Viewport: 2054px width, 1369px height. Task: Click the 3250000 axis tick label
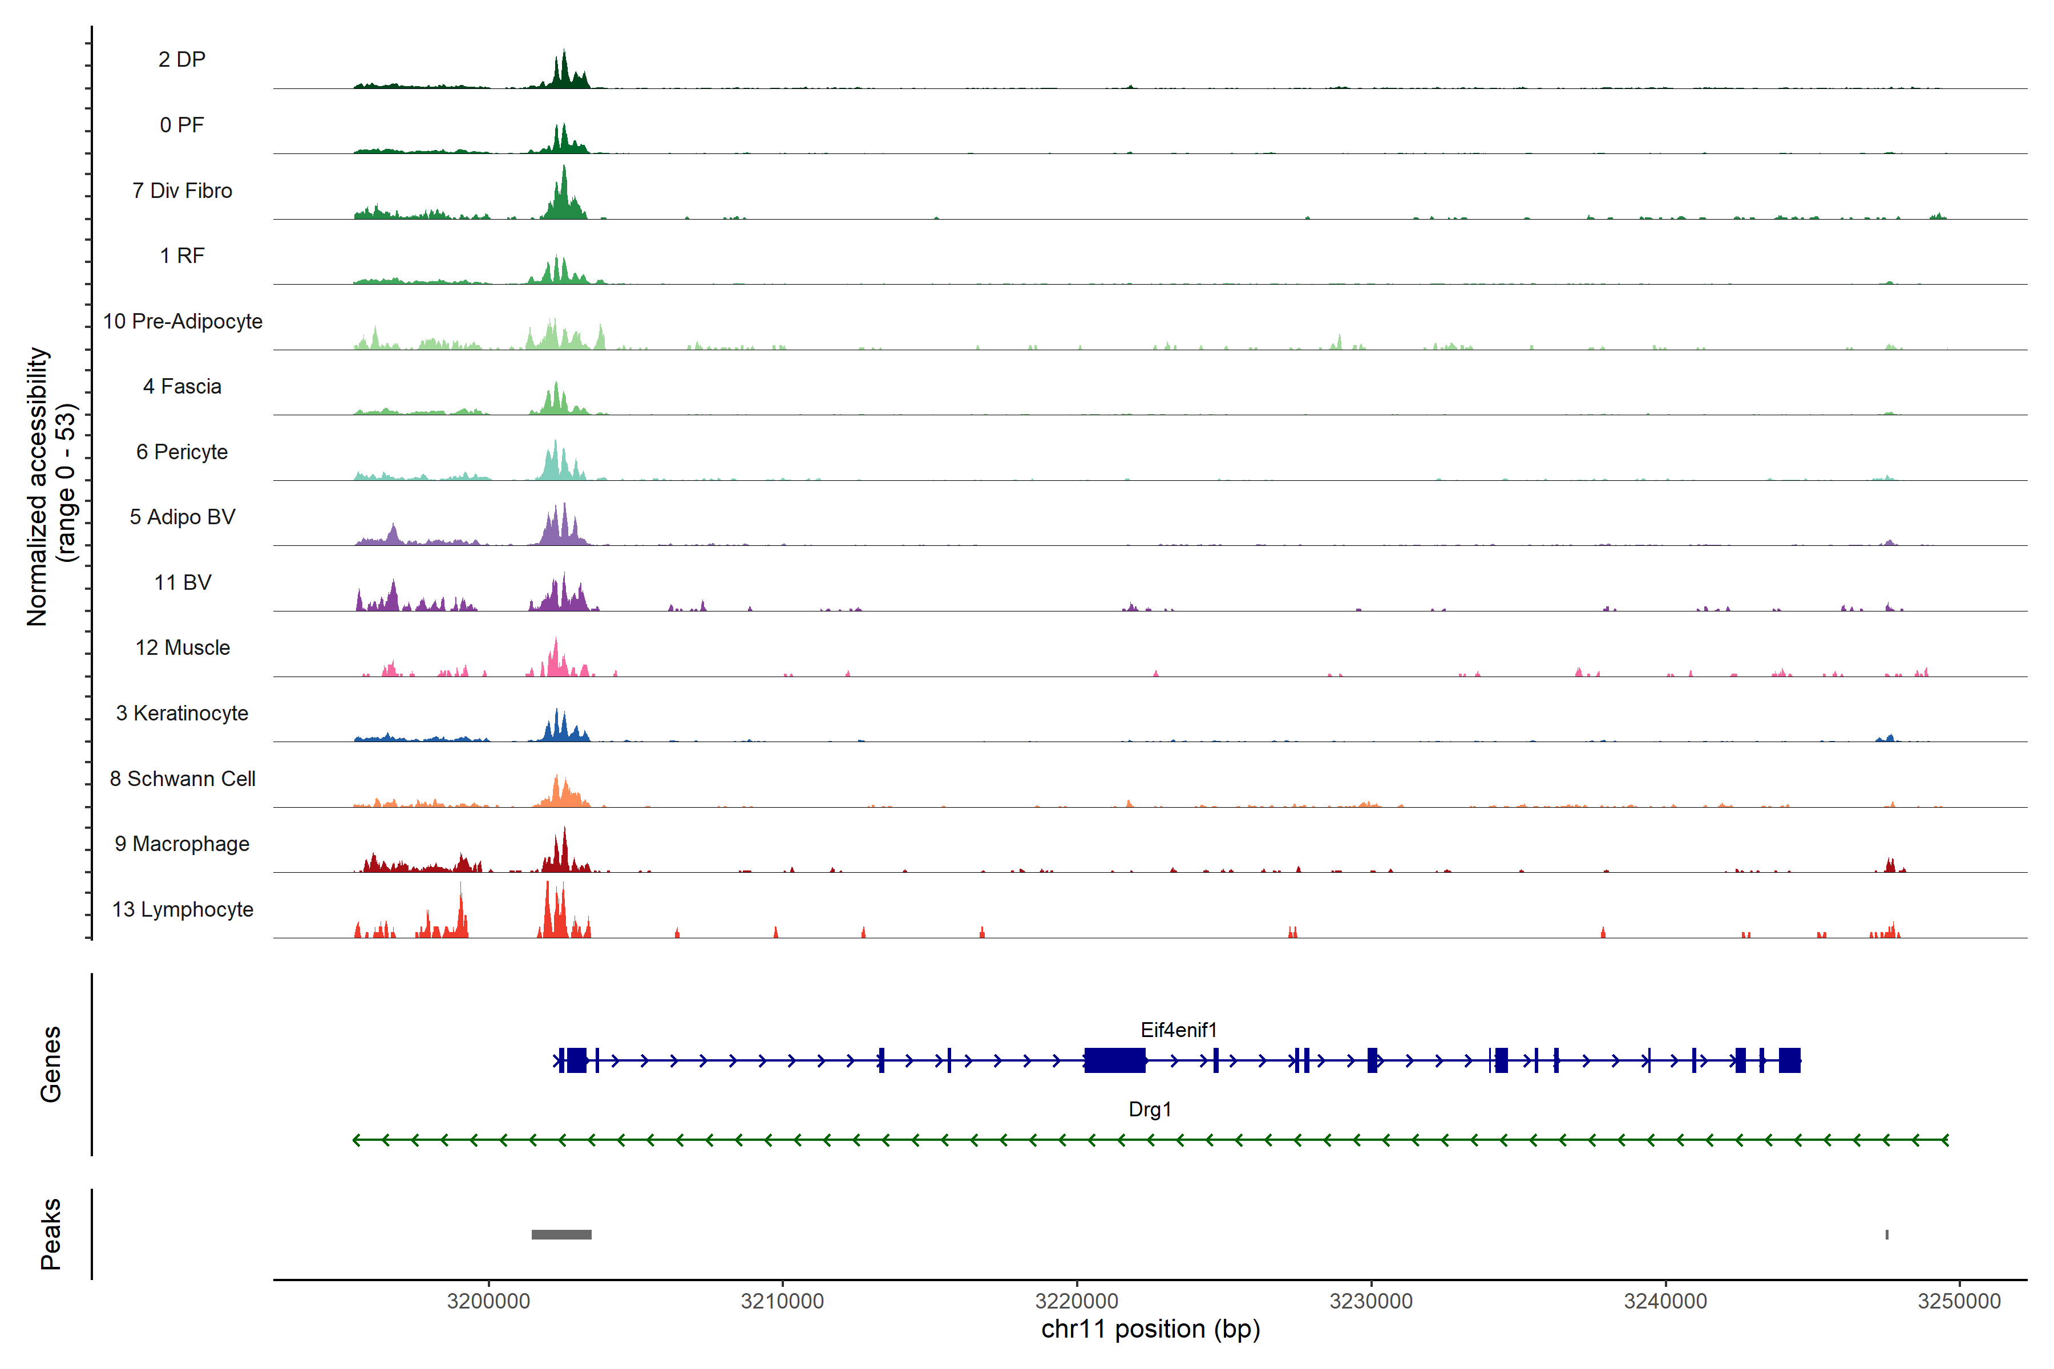point(1959,1301)
